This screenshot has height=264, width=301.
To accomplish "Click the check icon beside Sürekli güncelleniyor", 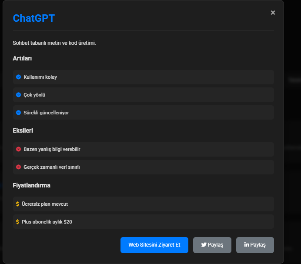I will click(18, 113).
